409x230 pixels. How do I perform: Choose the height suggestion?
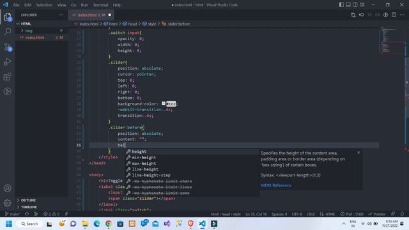[x=192, y=151]
